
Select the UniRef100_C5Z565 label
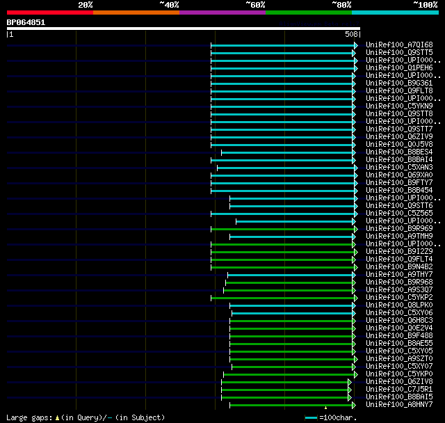point(399,214)
